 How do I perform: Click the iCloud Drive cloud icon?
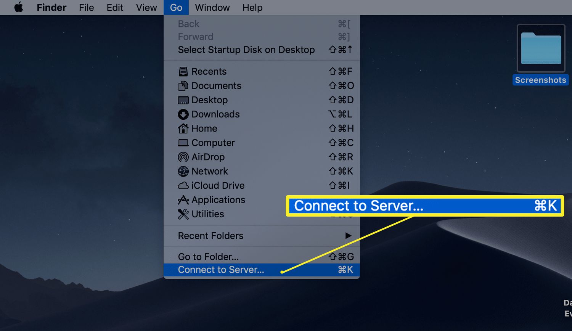pos(183,186)
